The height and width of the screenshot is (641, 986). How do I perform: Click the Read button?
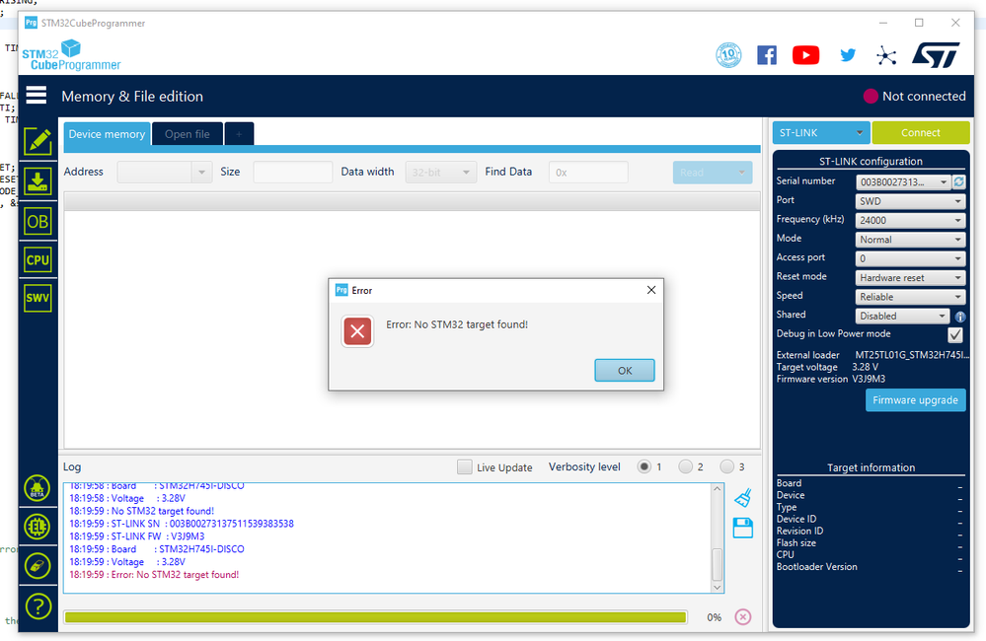click(713, 173)
